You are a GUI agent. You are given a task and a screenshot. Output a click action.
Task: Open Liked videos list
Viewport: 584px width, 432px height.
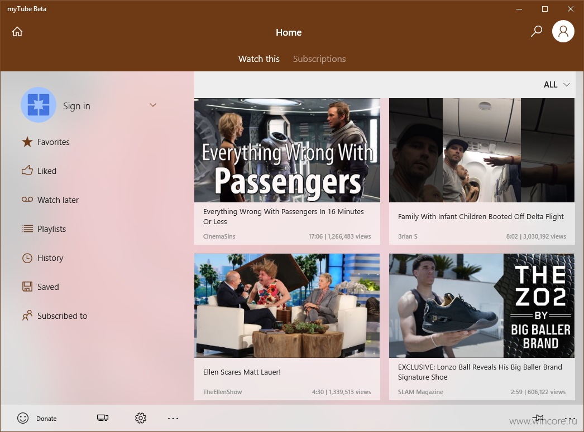click(x=46, y=171)
